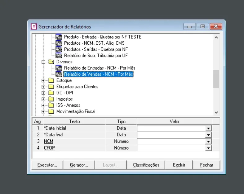Select Produtos - NCM, CST, Alíq ICMS report
This screenshot has height=194, width=244.
click(94, 43)
